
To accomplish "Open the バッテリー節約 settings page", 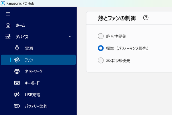I will tap(36, 106).
